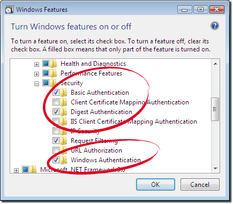The width and height of the screenshot is (233, 204).
Task: Click the OK button
Action: point(155,185)
